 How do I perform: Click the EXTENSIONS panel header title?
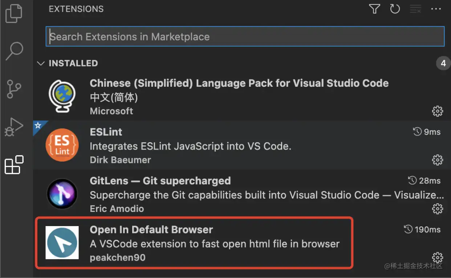click(x=76, y=9)
